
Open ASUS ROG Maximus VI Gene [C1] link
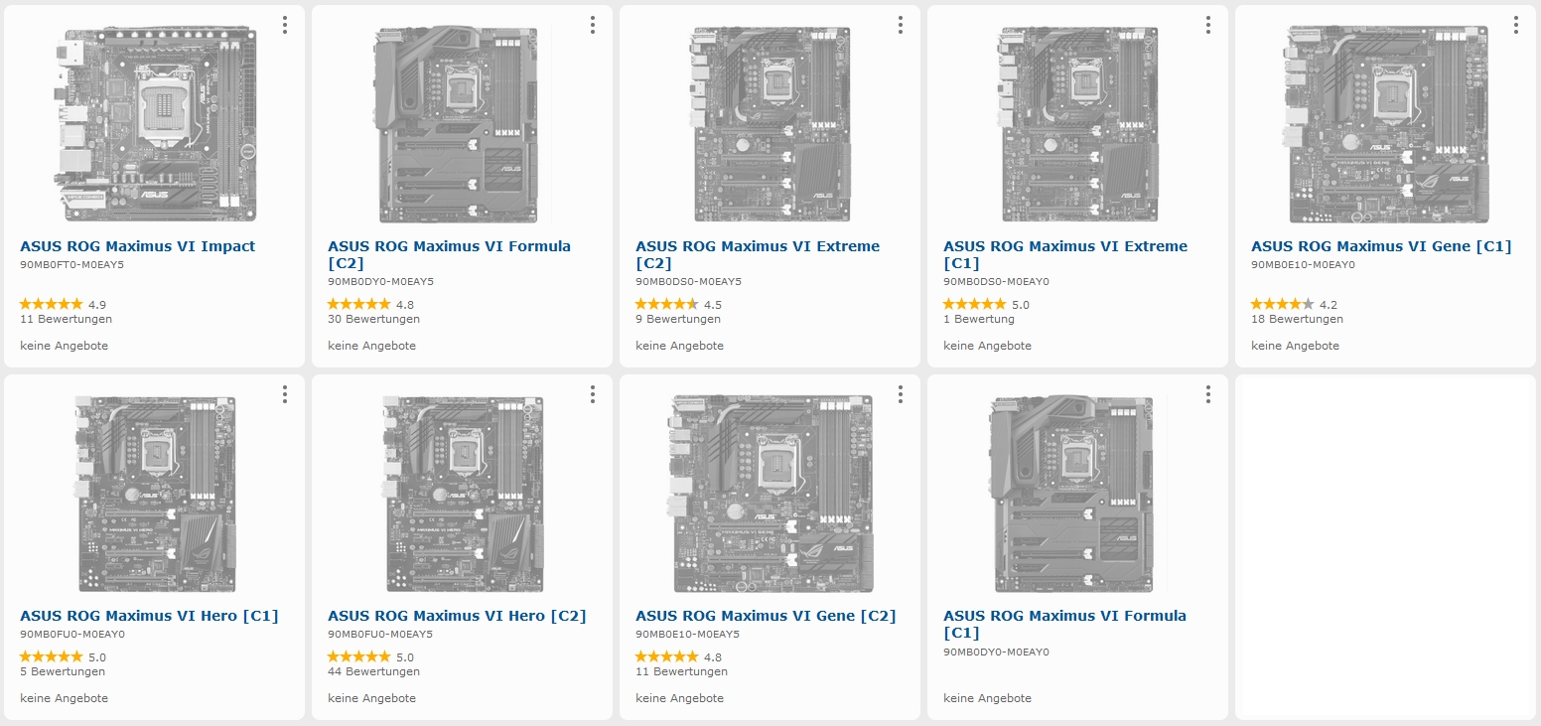click(1380, 246)
